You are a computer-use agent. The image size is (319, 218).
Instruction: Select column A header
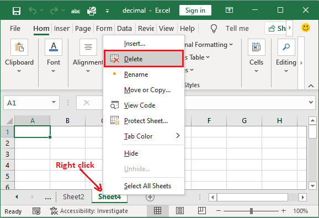click(x=33, y=121)
